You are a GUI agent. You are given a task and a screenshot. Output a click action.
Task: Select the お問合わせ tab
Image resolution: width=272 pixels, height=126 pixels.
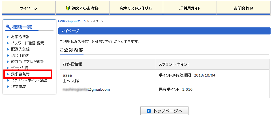tap(243, 8)
